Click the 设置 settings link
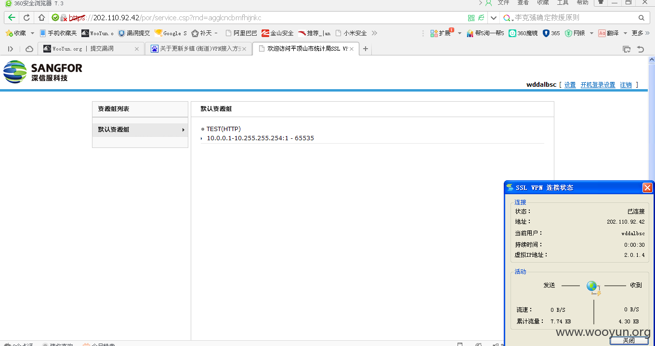The height and width of the screenshot is (346, 655). pos(570,85)
